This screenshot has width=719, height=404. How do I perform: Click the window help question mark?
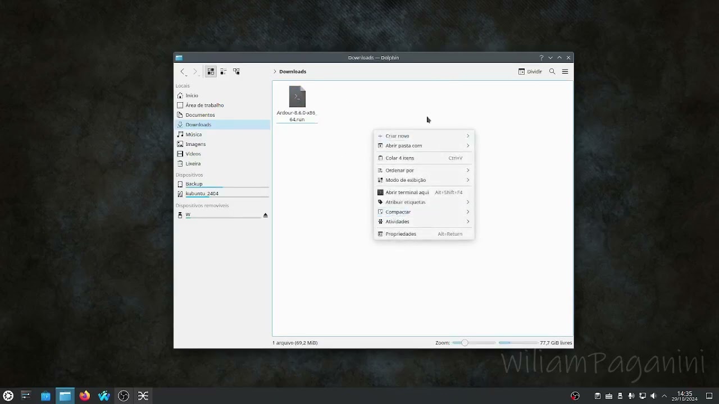click(x=541, y=58)
